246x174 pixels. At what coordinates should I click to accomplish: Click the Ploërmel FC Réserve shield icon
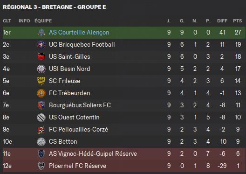tap(41, 166)
